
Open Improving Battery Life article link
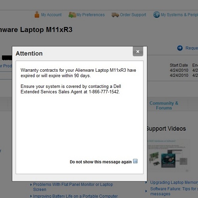tap(75, 196)
